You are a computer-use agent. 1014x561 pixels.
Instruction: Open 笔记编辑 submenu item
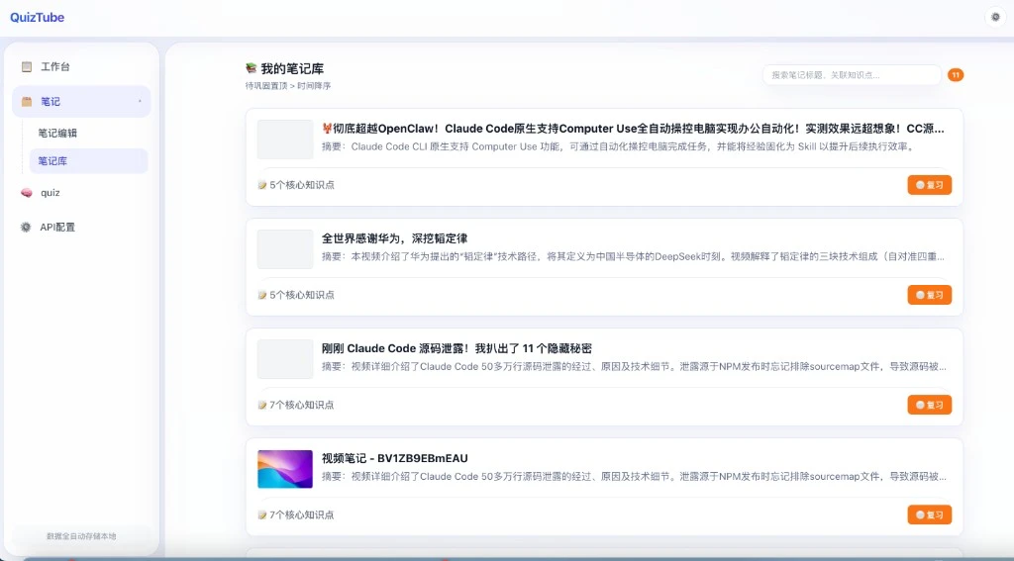57,134
